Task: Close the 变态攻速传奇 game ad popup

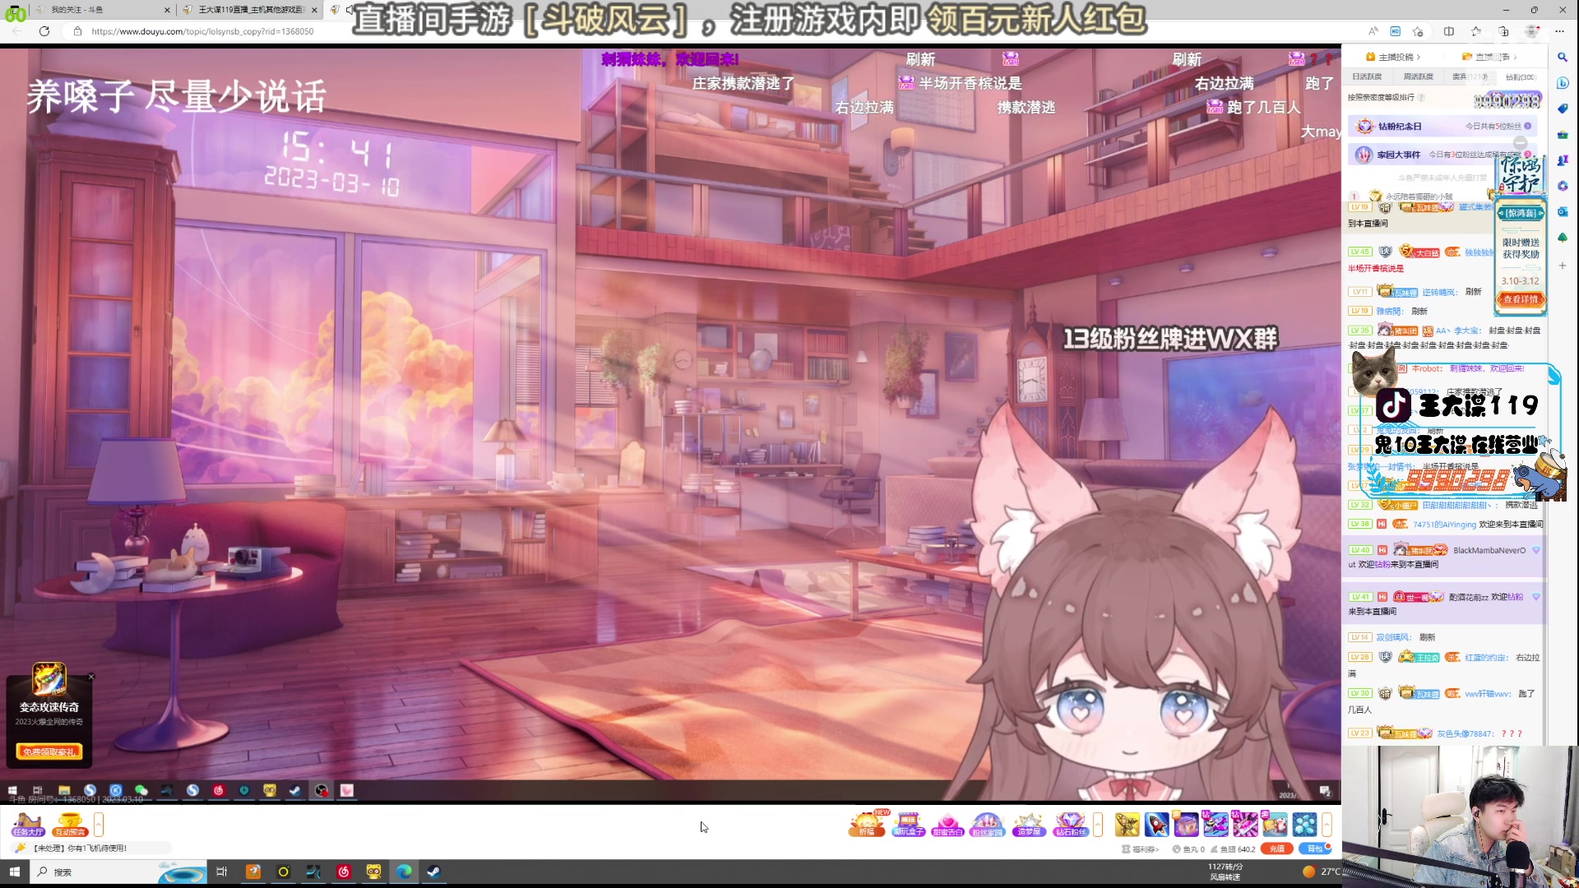Action: (x=91, y=677)
